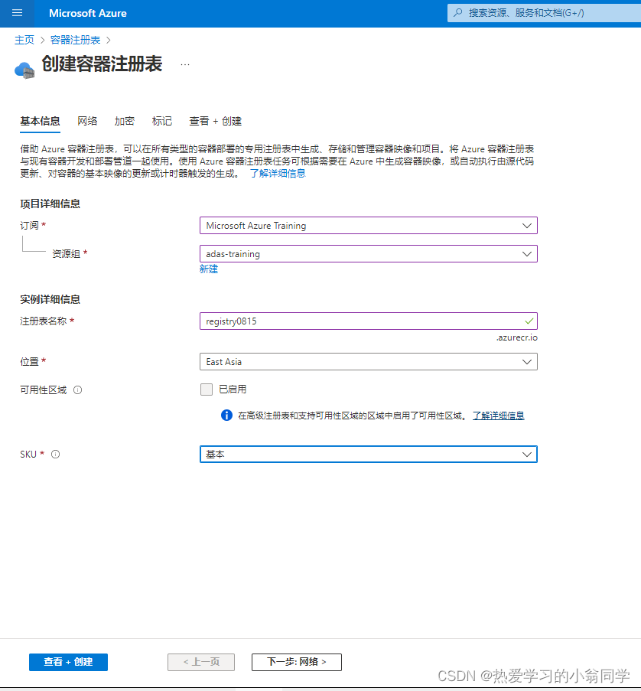Open 了解详细信息 link in description
The height and width of the screenshot is (691, 641).
point(278,174)
